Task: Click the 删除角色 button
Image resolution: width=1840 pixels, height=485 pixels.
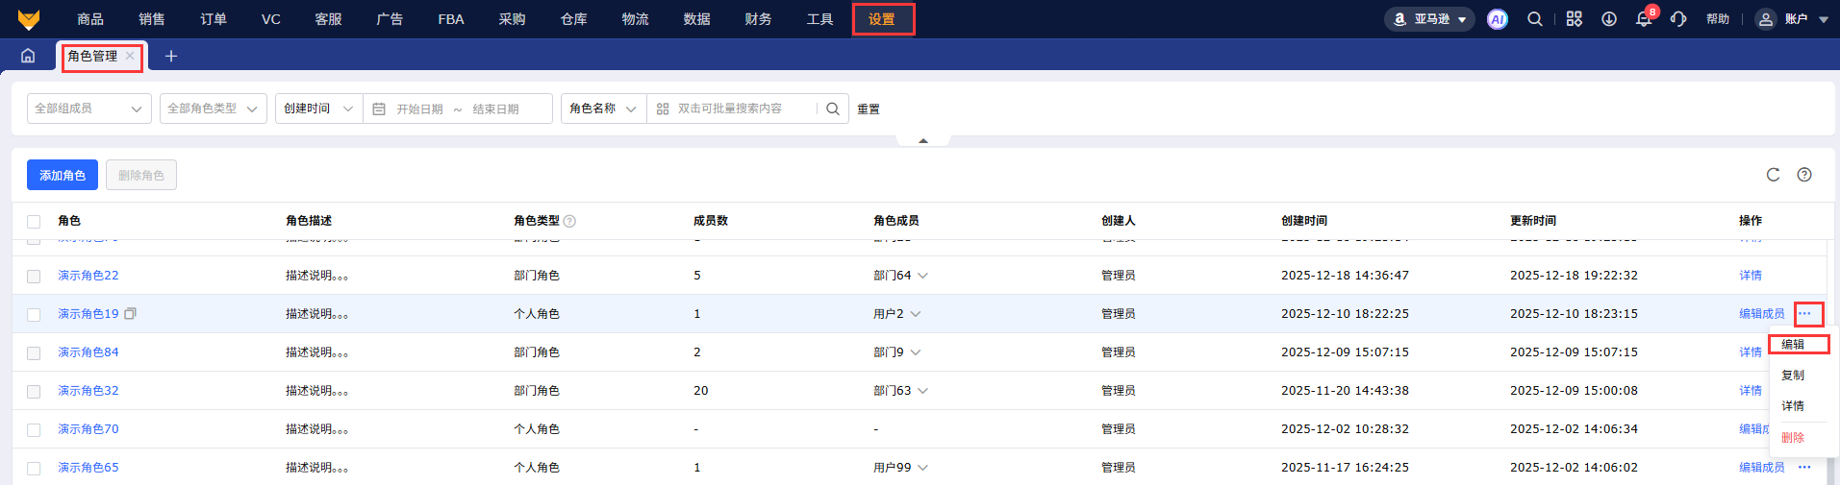Action: coord(141,175)
